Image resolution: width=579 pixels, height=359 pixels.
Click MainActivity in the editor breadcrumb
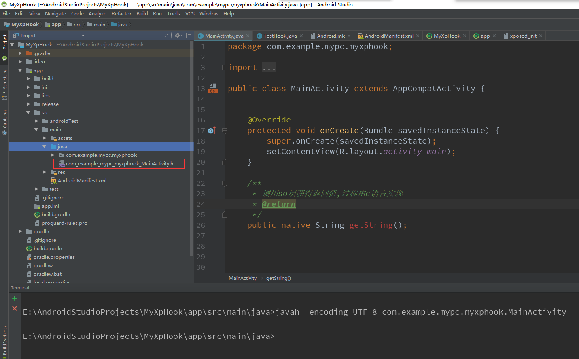click(242, 278)
